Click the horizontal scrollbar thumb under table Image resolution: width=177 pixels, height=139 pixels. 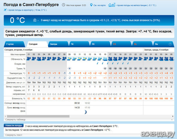pos(38,116)
